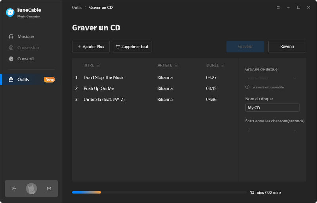Viewport: 317px width, 203px height.
Task: Open the hamburger menu icon
Action: (x=278, y=8)
